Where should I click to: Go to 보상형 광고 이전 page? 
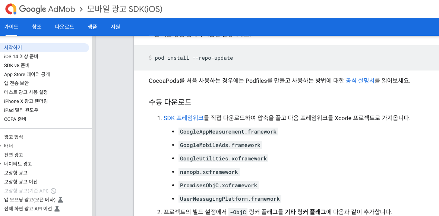click(x=21, y=182)
